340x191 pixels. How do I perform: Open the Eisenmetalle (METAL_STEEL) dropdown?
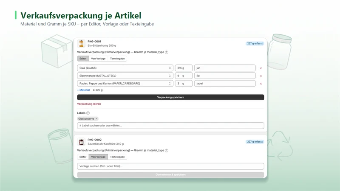coord(125,76)
